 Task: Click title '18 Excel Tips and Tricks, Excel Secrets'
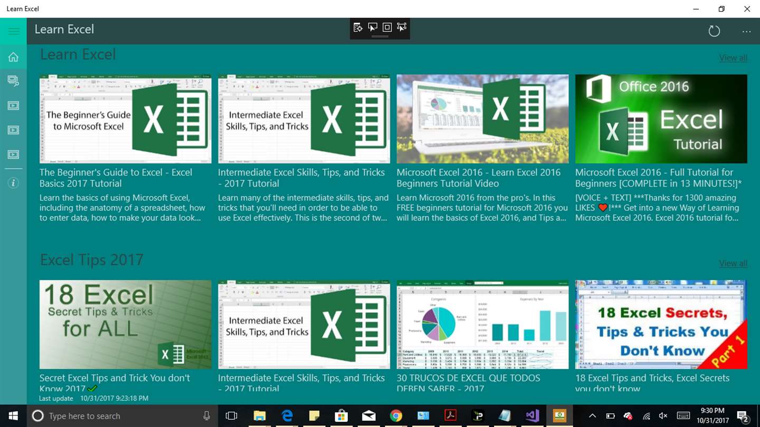(652, 383)
